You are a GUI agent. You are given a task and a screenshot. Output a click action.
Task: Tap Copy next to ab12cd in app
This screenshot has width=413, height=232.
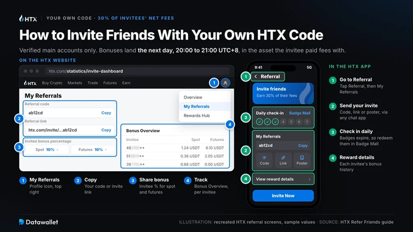pyautogui.click(x=303, y=145)
